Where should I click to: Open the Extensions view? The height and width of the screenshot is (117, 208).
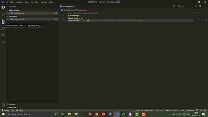(x=3, y=35)
